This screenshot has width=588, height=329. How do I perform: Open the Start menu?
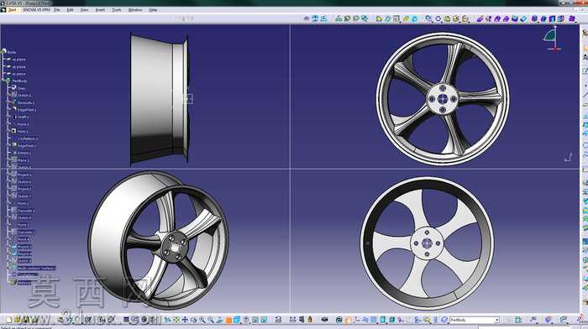coord(12,10)
